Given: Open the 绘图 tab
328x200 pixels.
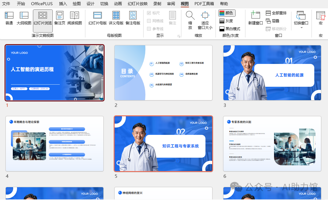Looking at the screenshot, I should (77, 4).
